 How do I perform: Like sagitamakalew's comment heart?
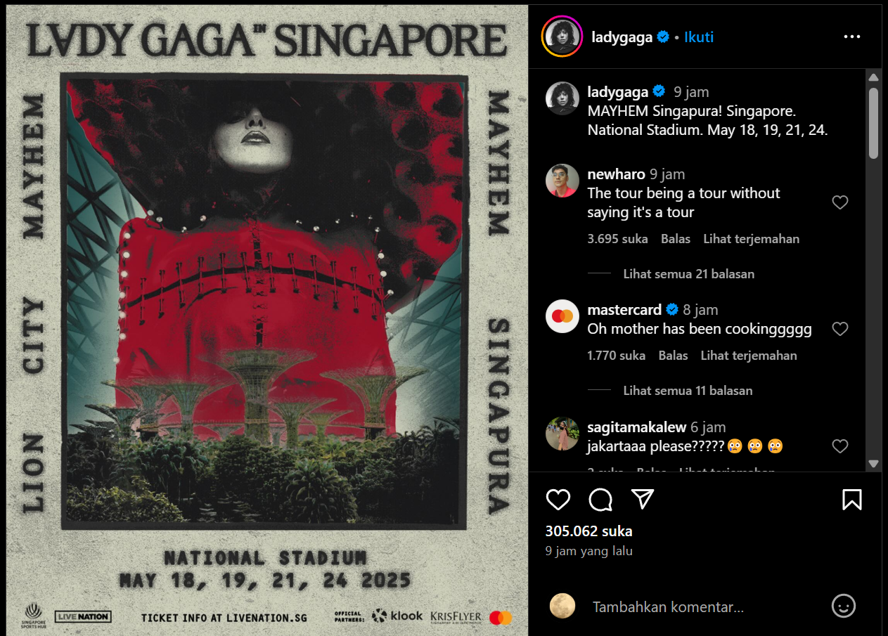click(x=840, y=446)
